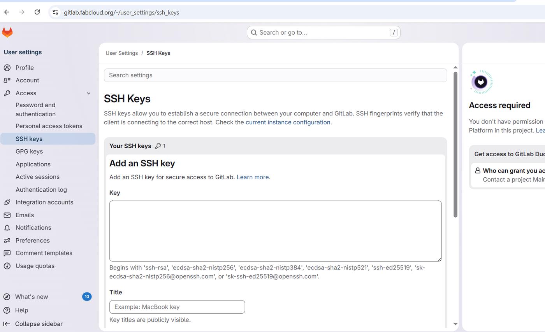This screenshot has height=332, width=545.
Task: Click the magnifier icon in search bar
Action: tap(254, 32)
